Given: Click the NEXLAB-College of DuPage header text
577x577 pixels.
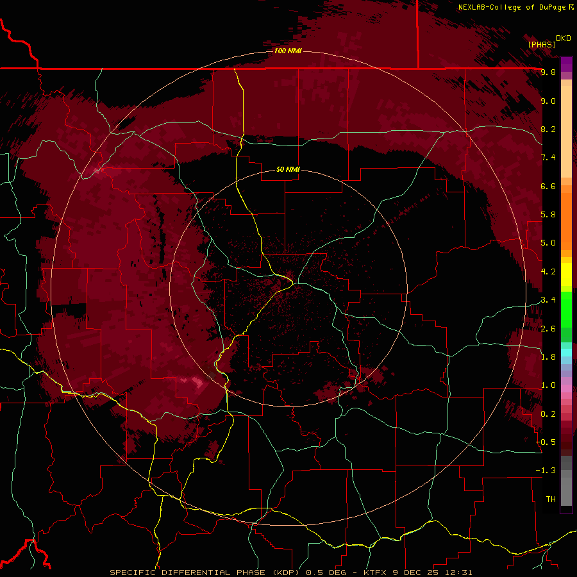Looking at the screenshot, I should pos(514,7).
